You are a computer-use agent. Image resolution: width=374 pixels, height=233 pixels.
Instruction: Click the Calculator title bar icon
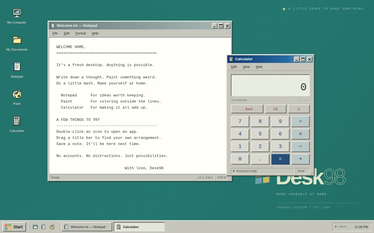tap(231, 59)
